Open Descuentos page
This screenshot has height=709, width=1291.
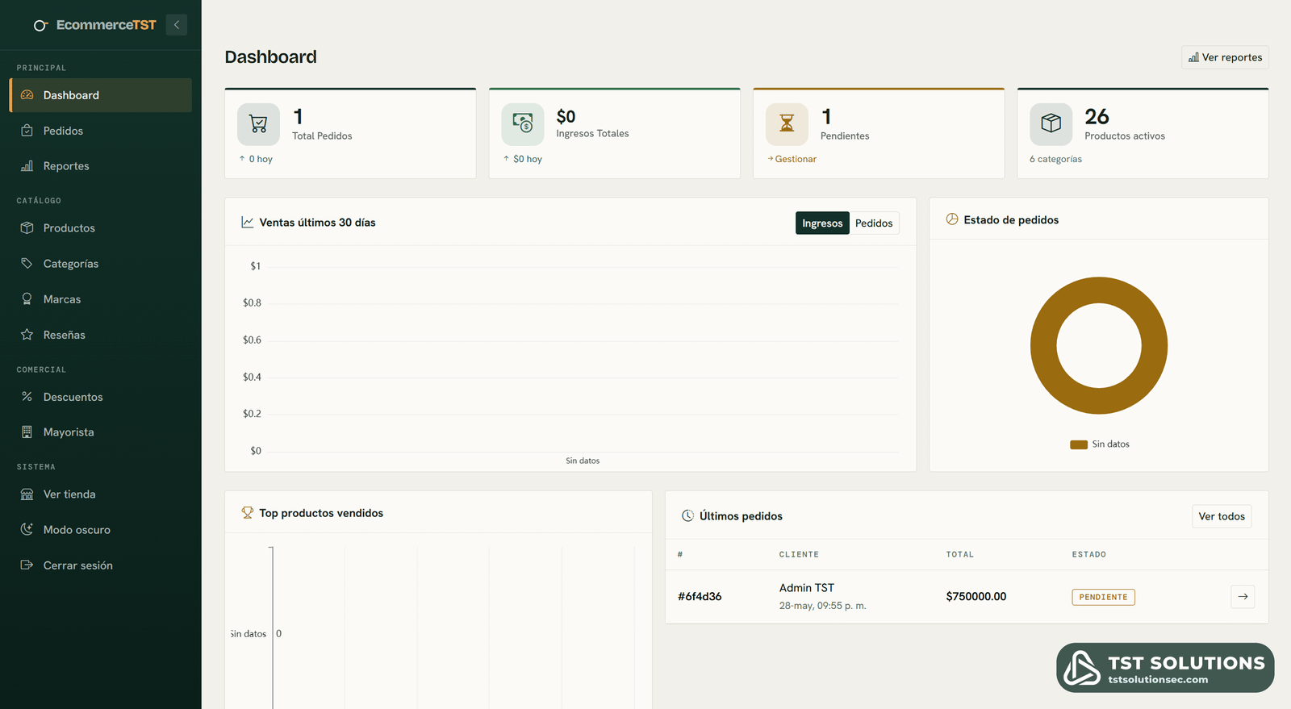101,397
